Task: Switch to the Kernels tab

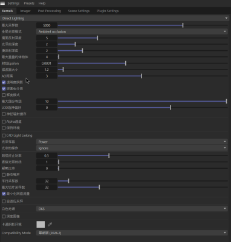Action: [x=7, y=11]
